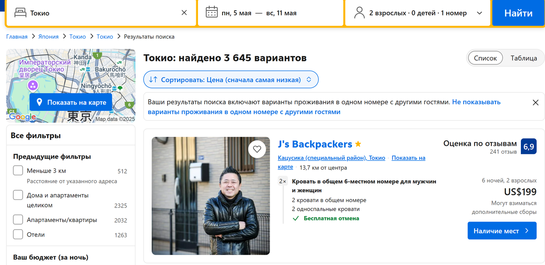Open the first Токио breadcrumb link
The width and height of the screenshot is (545, 265).
[x=78, y=37]
